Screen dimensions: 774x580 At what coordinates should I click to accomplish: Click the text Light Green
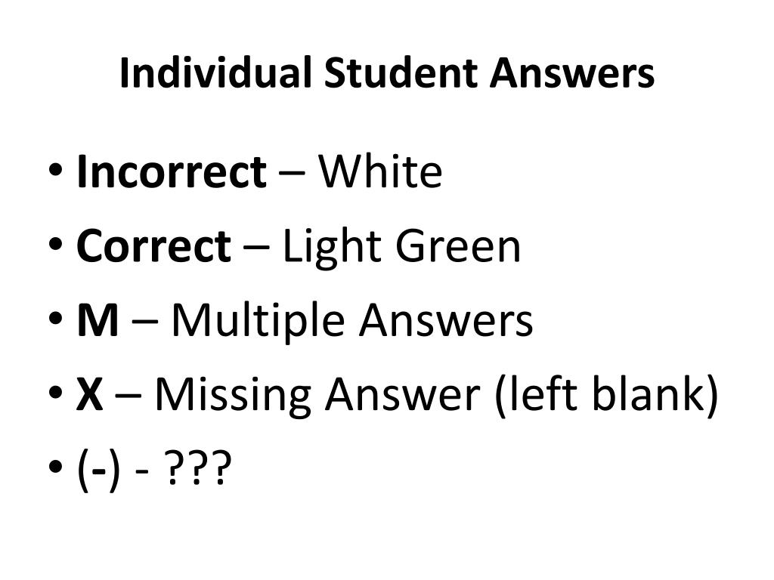click(x=401, y=248)
